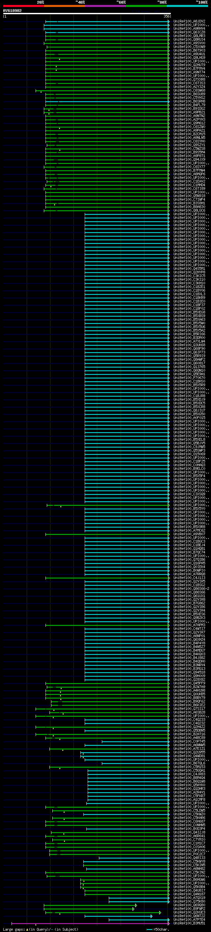211x932 pixels.
Task: Select hit UniRef100_B6T903
Action: pyautogui.click(x=189, y=50)
